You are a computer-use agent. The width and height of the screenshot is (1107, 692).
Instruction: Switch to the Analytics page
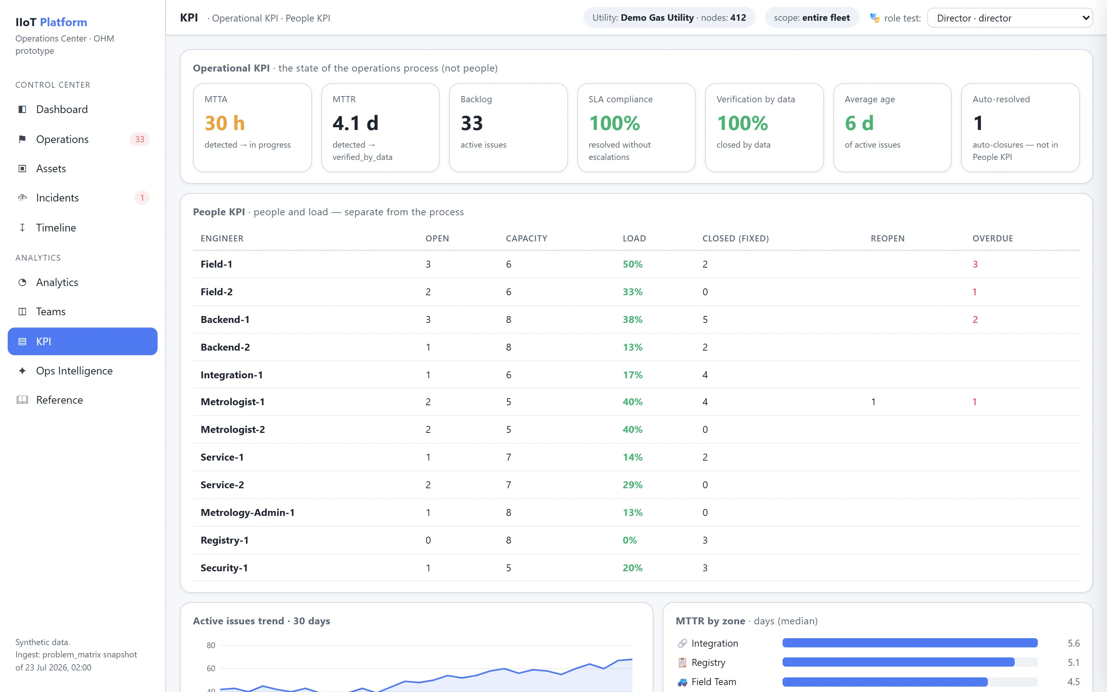(82, 283)
